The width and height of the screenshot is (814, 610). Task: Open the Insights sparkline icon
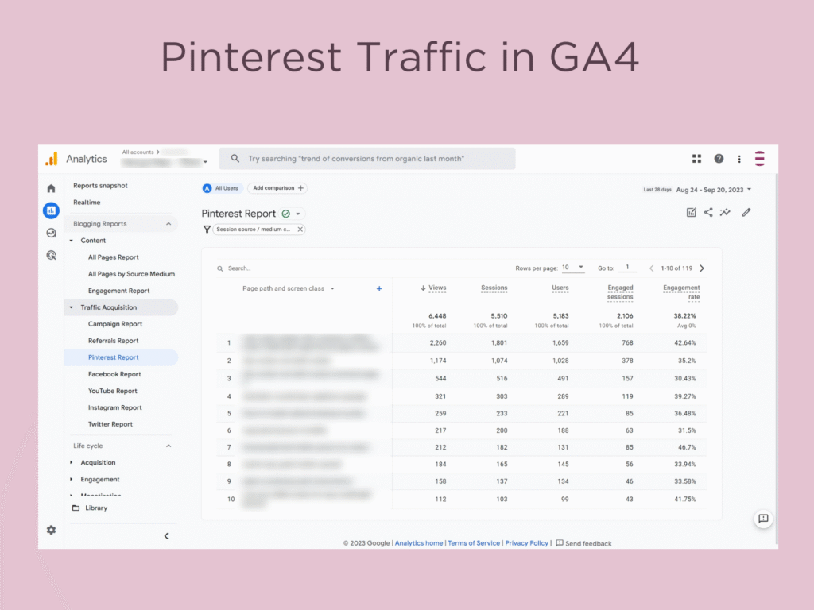pos(725,212)
